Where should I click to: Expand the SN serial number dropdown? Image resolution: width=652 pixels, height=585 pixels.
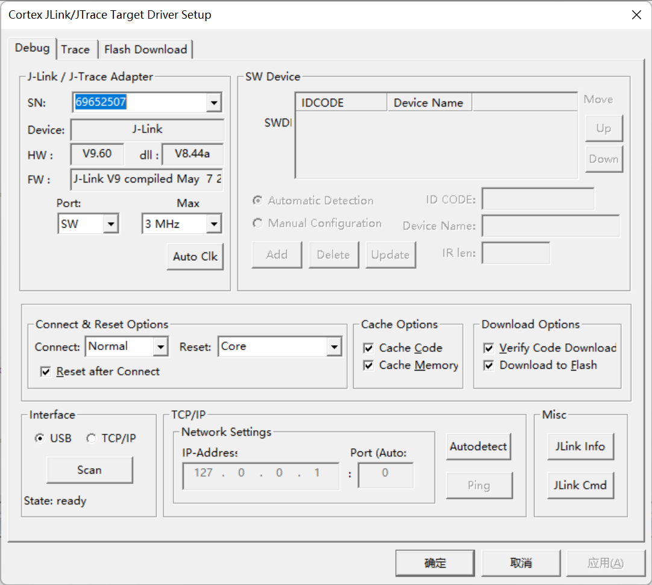coord(214,102)
